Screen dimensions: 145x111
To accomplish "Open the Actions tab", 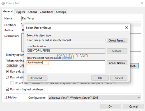I will [x=32, y=12].
